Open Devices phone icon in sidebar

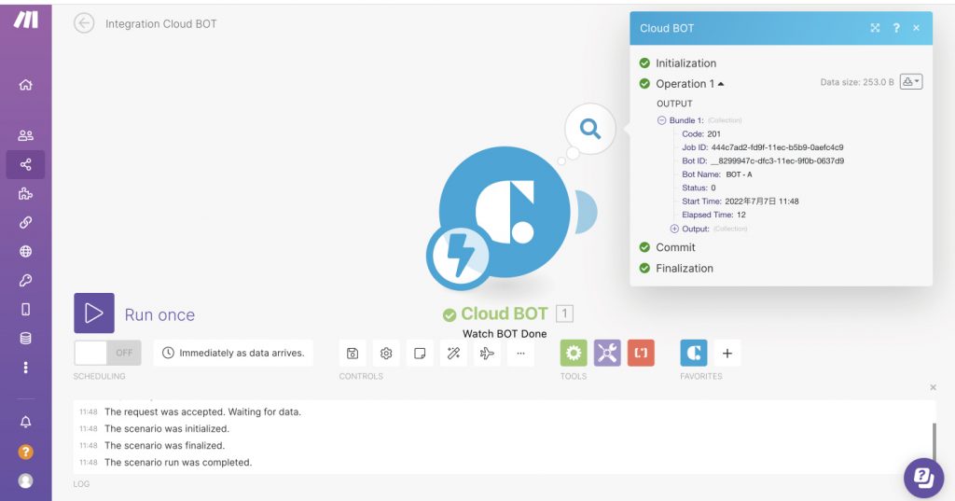pos(25,310)
